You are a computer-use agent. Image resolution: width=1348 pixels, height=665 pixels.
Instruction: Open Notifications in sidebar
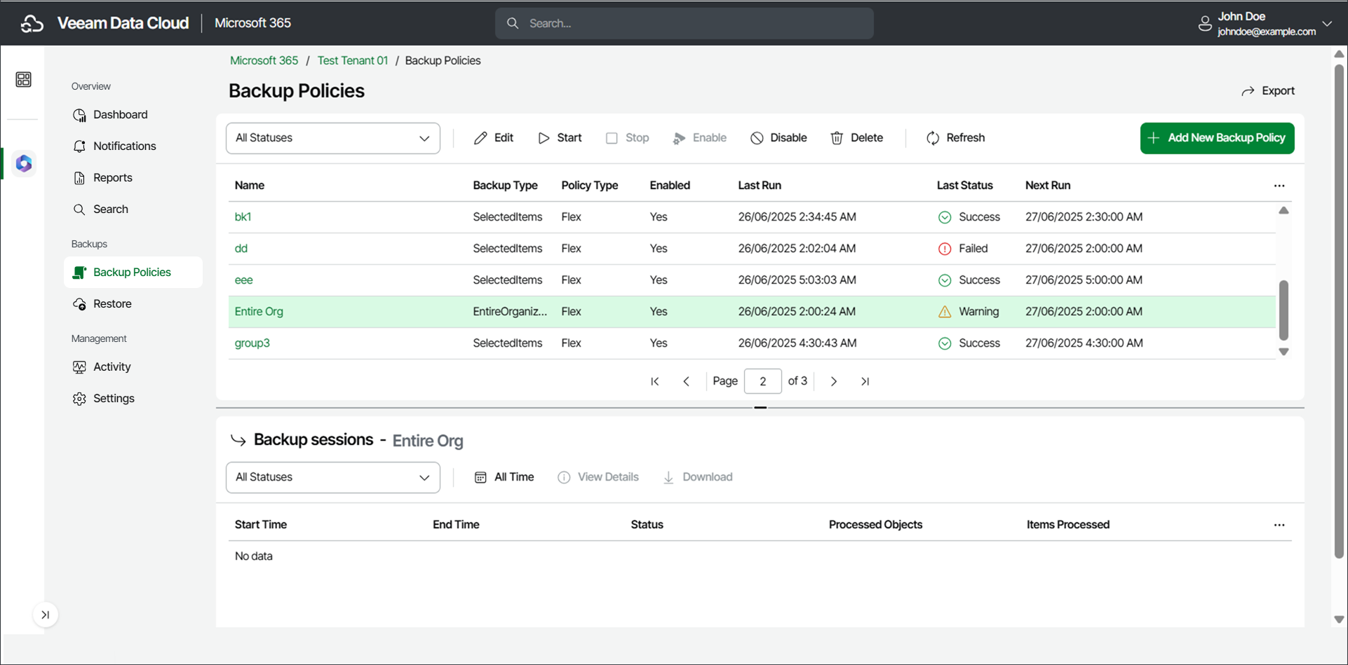[x=124, y=146]
